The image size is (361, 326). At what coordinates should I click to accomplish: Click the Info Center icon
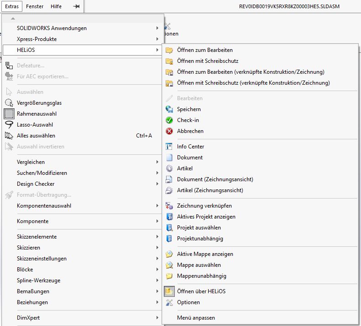pyautogui.click(x=169, y=147)
